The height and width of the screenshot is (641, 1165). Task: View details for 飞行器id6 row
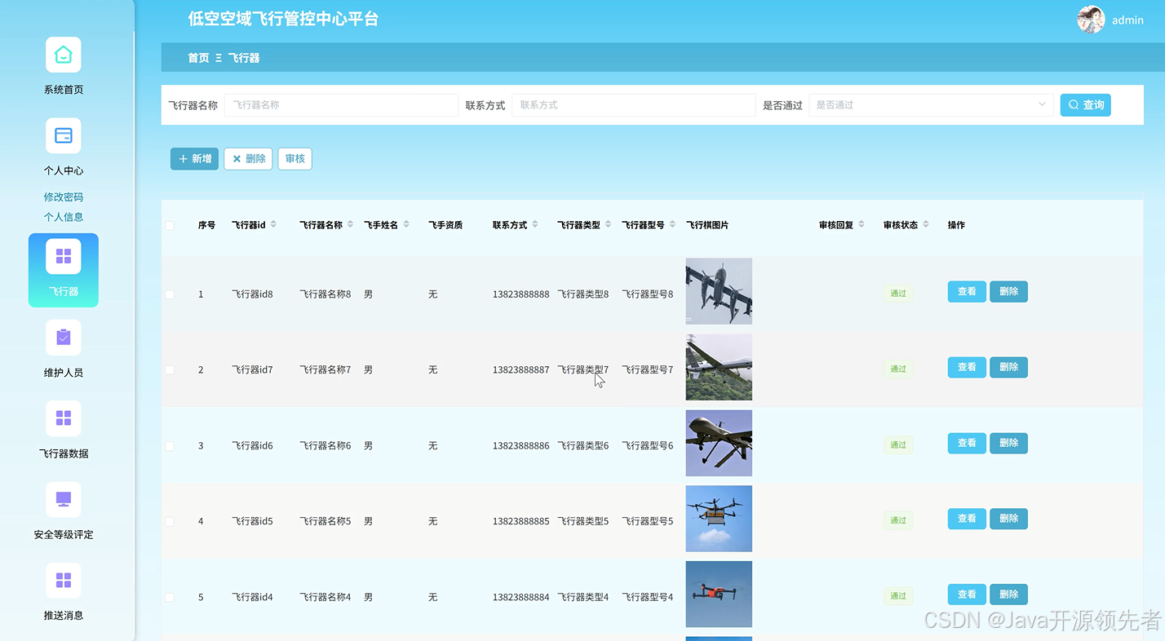[967, 443]
